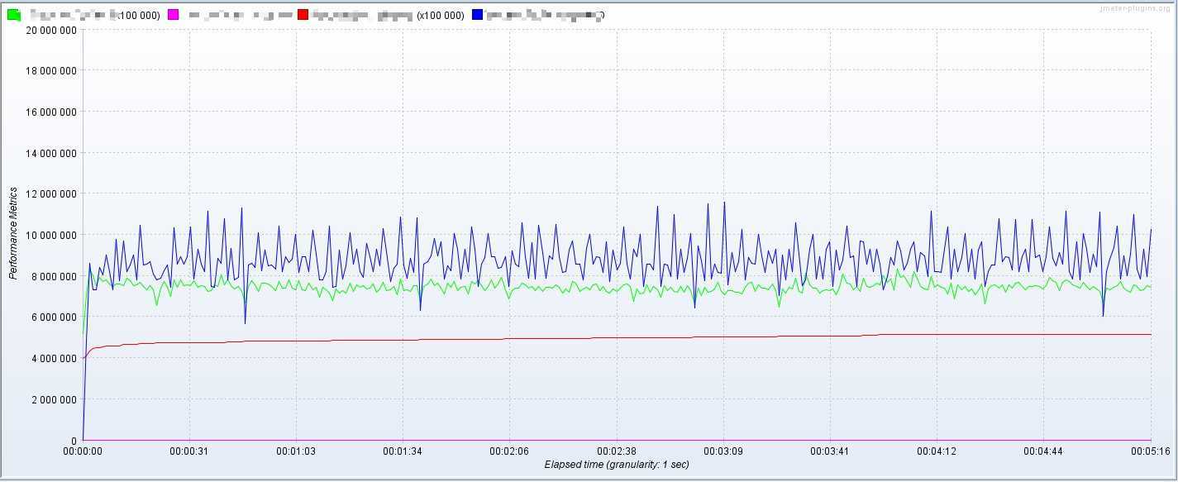Click the '00:00:00' time axis label
This screenshot has width=1178, height=482.
[x=83, y=452]
